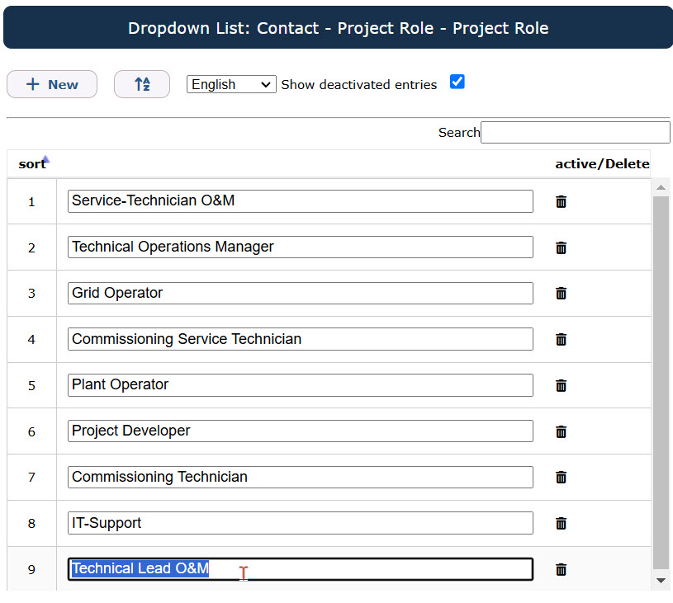Viewport: 673px width, 603px height.
Task: Remove the IT-Support entry
Action: point(561,523)
